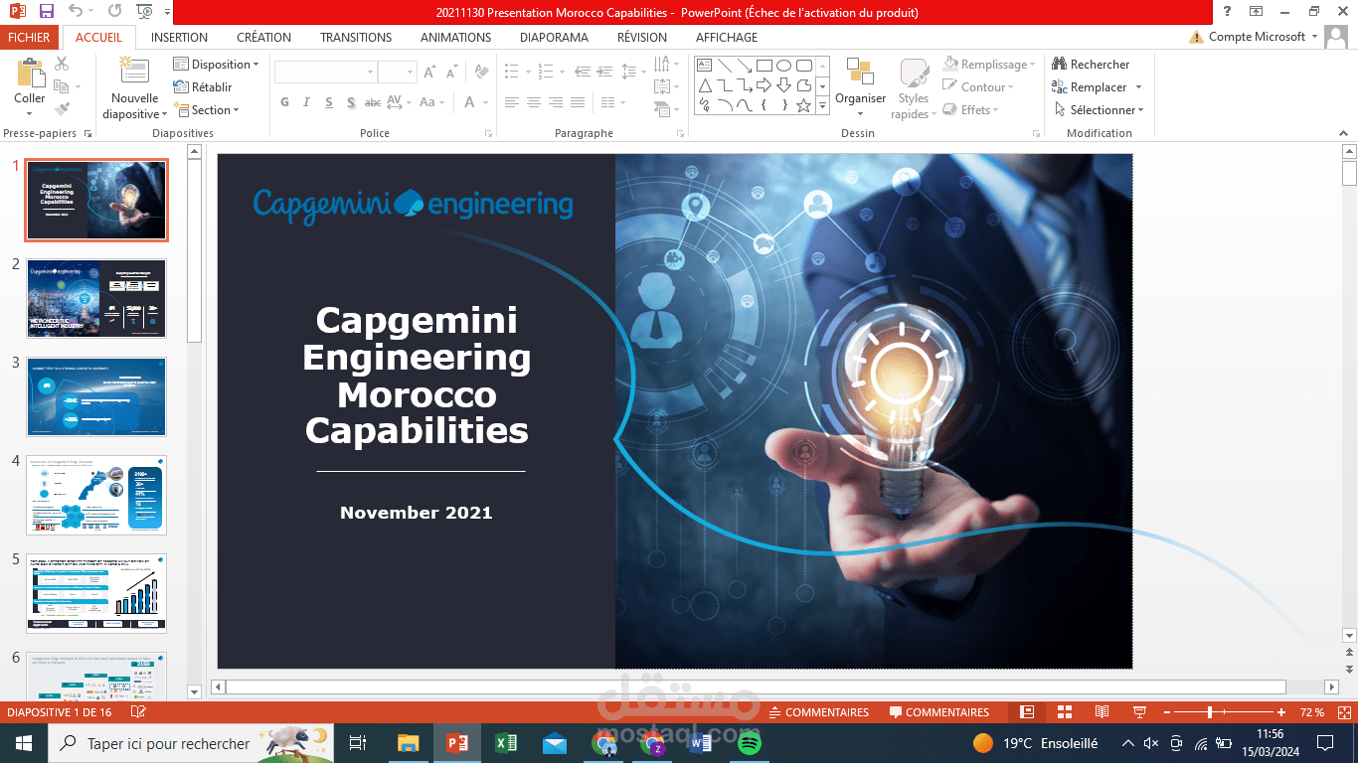Align text right in Paragraphe group
1358x763 pixels.
[556, 102]
